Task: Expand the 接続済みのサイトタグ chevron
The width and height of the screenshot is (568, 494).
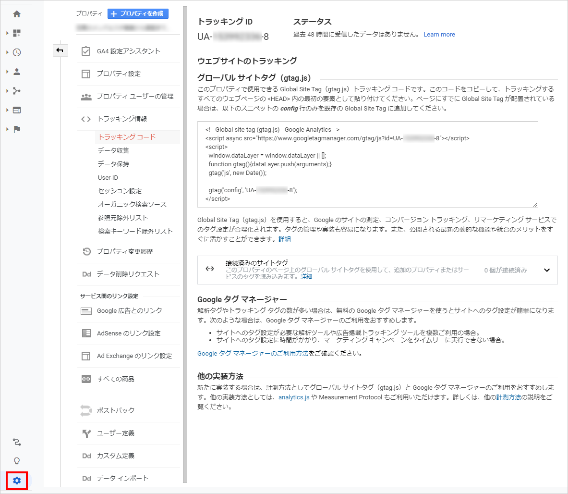Action: pos(547,270)
